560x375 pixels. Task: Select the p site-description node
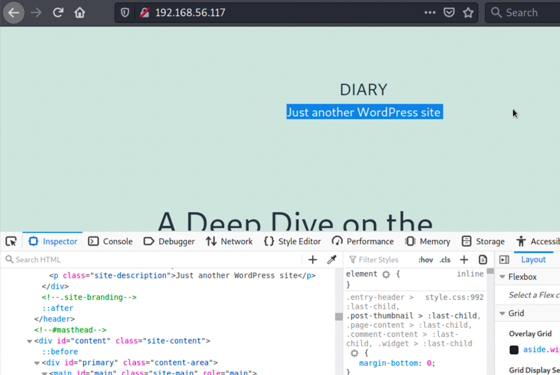click(182, 275)
